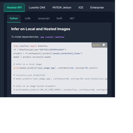Click the pip install roboflow command
Screen dimensions: 133x133
click(x=52, y=37)
